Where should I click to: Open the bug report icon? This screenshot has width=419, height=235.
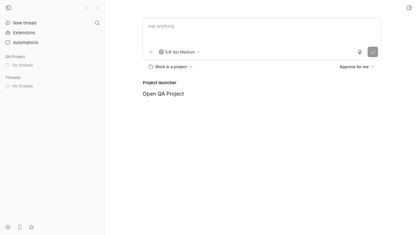pyautogui.click(x=31, y=227)
